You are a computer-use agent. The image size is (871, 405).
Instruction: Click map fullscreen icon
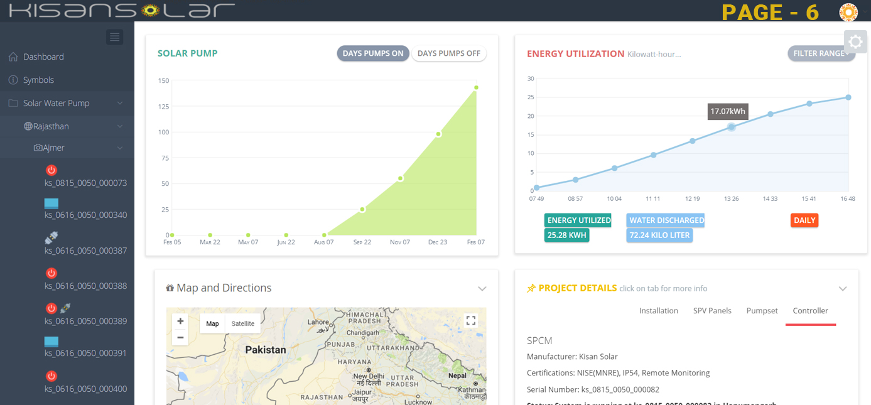coord(470,321)
